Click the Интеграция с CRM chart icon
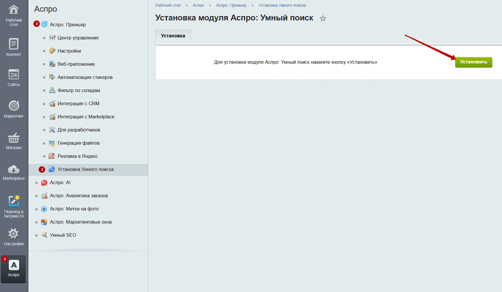Image resolution: width=502 pixels, height=292 pixels. pyautogui.click(x=52, y=103)
